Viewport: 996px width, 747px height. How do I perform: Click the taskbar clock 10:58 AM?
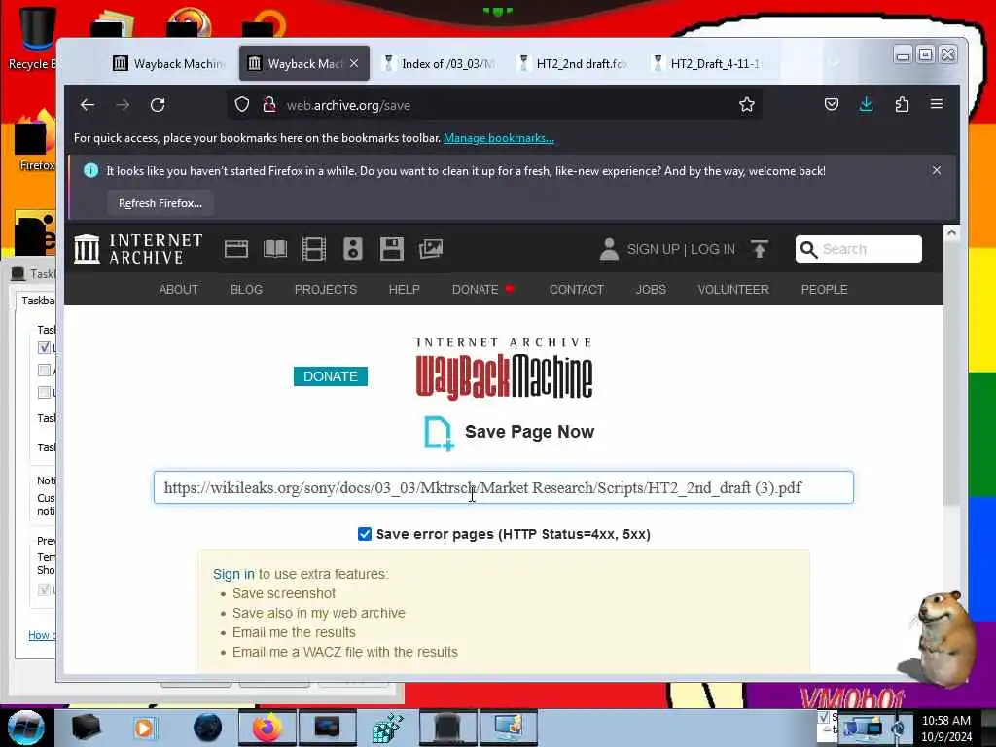(945, 721)
